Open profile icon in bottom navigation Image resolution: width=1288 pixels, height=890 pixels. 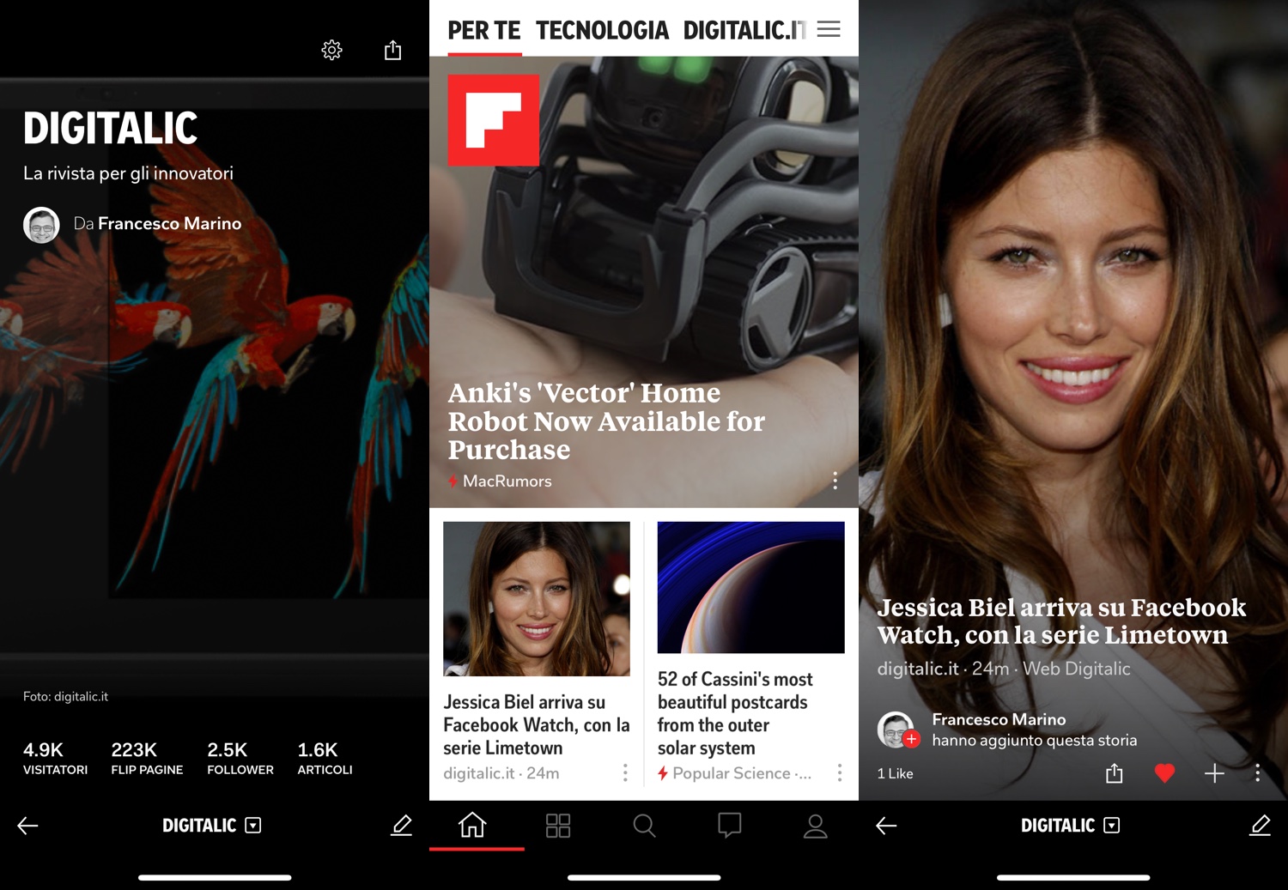(x=816, y=826)
